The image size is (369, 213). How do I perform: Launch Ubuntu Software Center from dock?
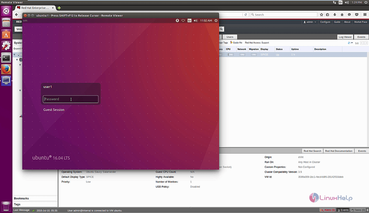6,34
